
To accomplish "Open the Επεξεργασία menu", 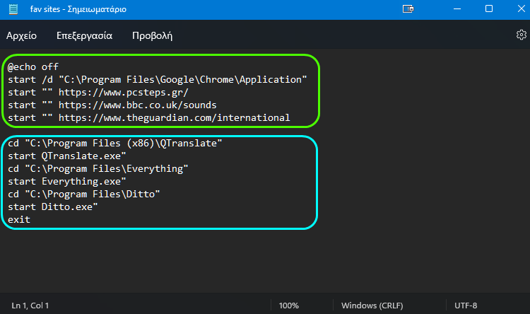I will click(84, 35).
